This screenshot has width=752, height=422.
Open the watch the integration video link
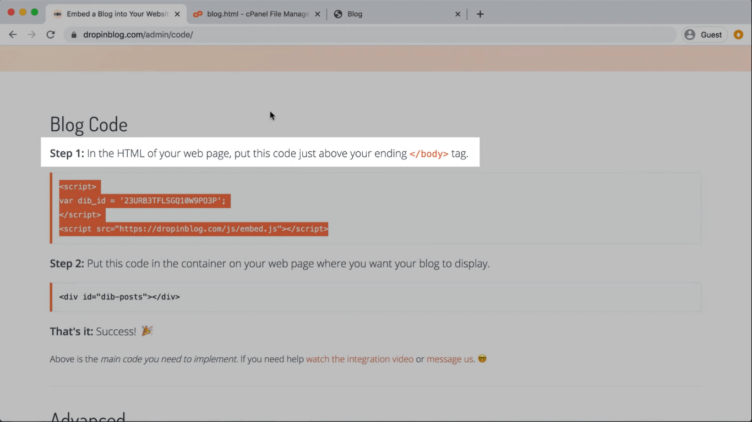click(x=359, y=359)
